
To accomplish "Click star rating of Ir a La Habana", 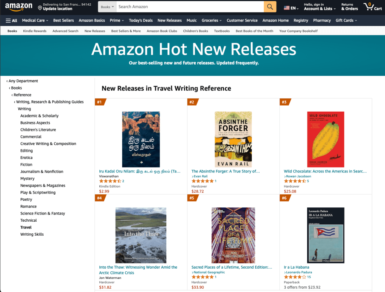I will pyautogui.click(x=294, y=277).
